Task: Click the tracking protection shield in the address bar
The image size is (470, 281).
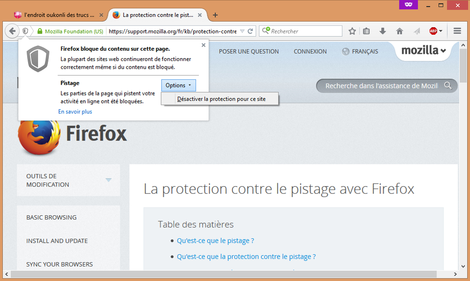Action: pos(24,31)
